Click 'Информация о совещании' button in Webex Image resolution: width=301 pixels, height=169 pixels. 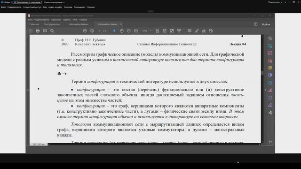[27, 2]
